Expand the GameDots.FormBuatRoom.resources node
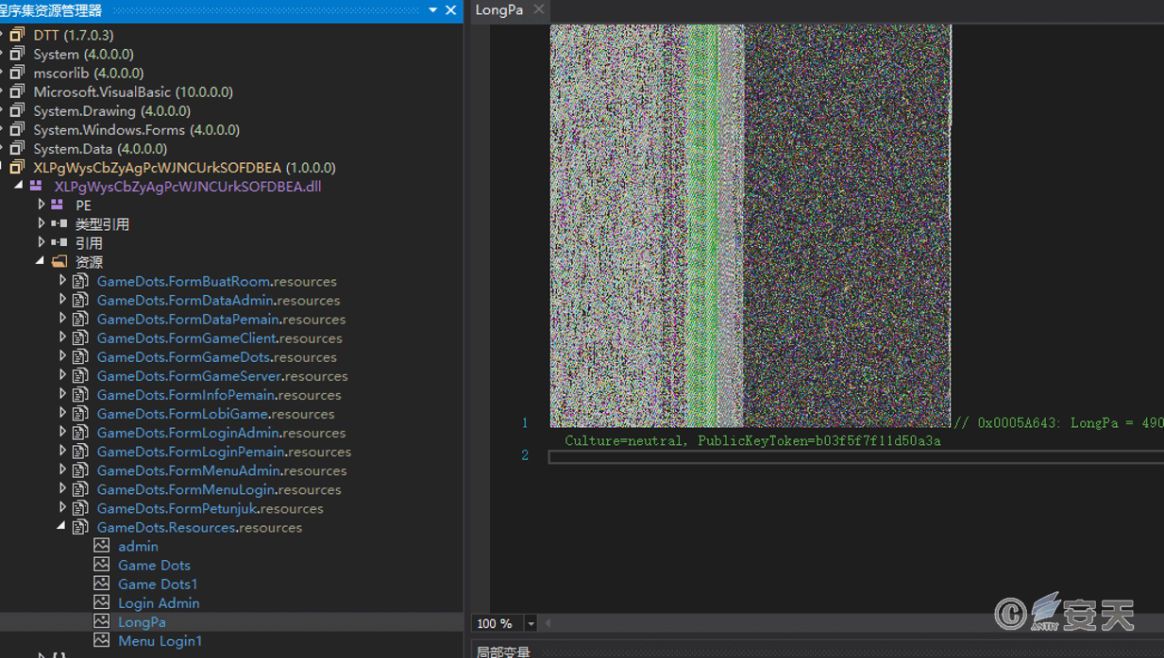This screenshot has width=1164, height=658. click(x=62, y=280)
